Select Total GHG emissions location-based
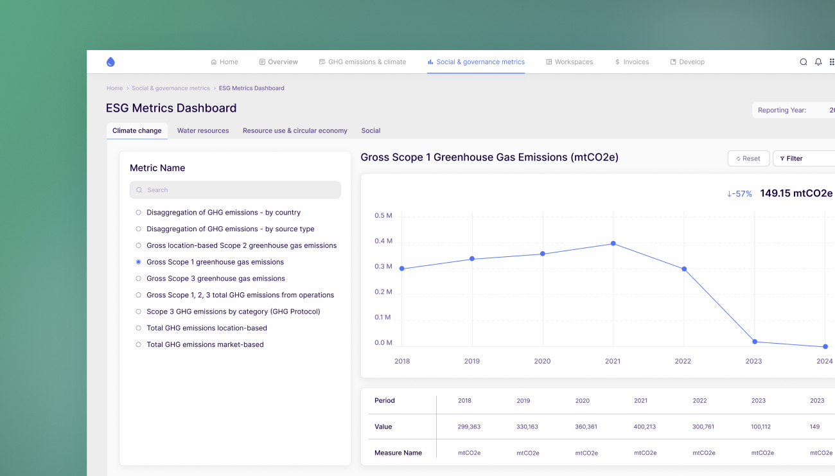835x476 pixels. 201,328
